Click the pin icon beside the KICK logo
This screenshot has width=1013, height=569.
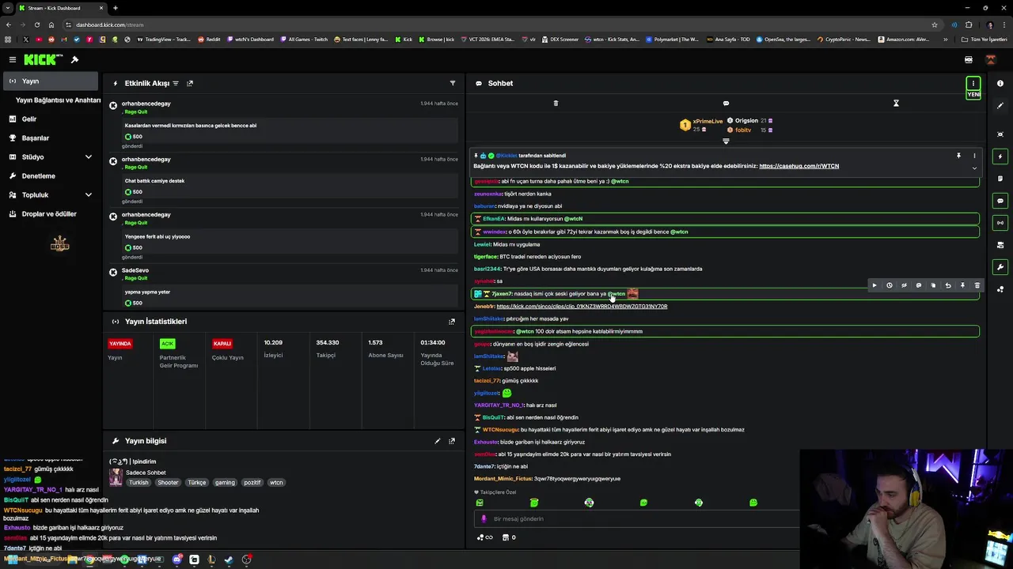(x=74, y=59)
